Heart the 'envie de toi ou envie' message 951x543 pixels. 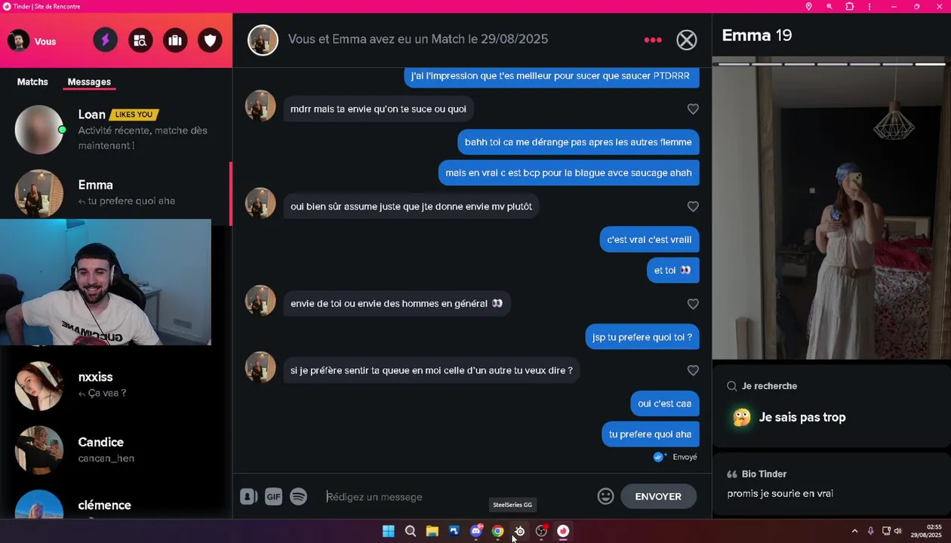693,304
